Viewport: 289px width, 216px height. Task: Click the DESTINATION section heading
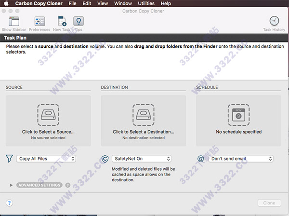coord(114,87)
